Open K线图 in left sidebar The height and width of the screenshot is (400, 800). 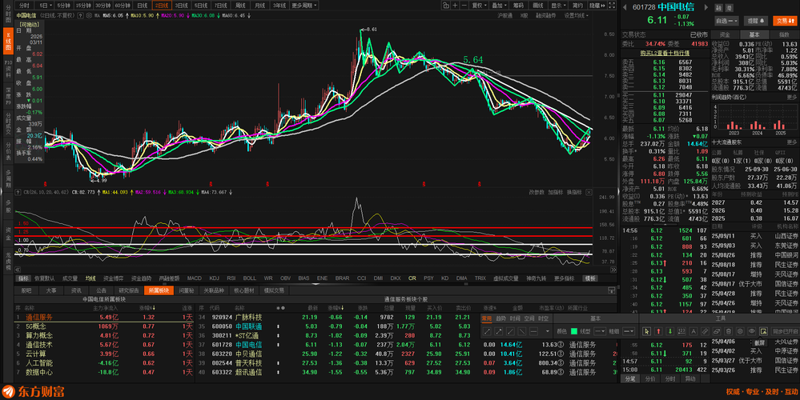point(8,41)
